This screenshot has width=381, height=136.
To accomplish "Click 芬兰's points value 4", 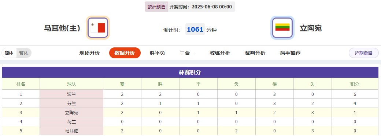I will (355, 104).
